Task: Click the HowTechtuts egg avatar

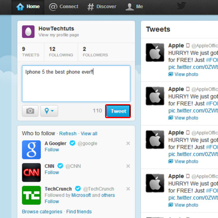Action: (x=28, y=31)
